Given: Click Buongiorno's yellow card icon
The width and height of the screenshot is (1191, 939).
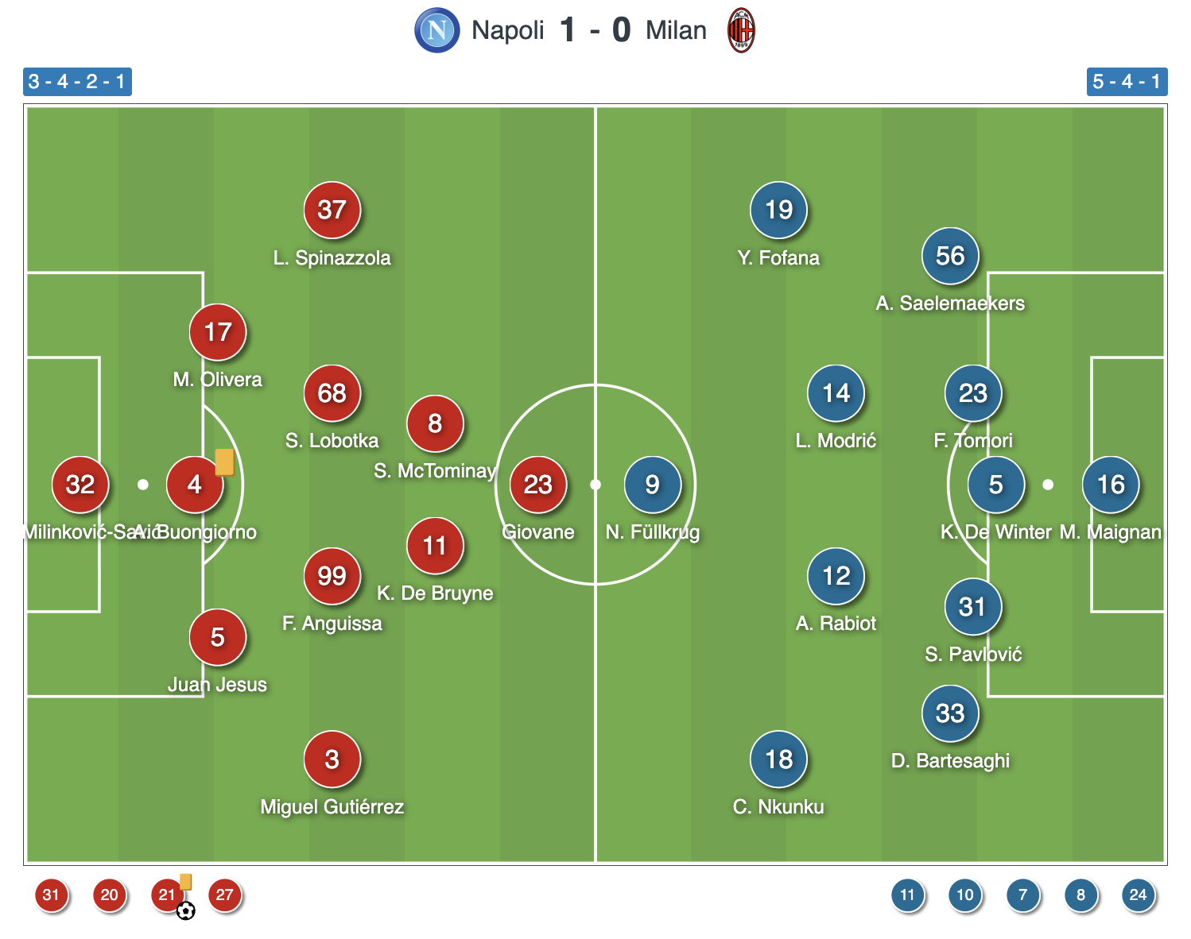Looking at the screenshot, I should pyautogui.click(x=225, y=462).
